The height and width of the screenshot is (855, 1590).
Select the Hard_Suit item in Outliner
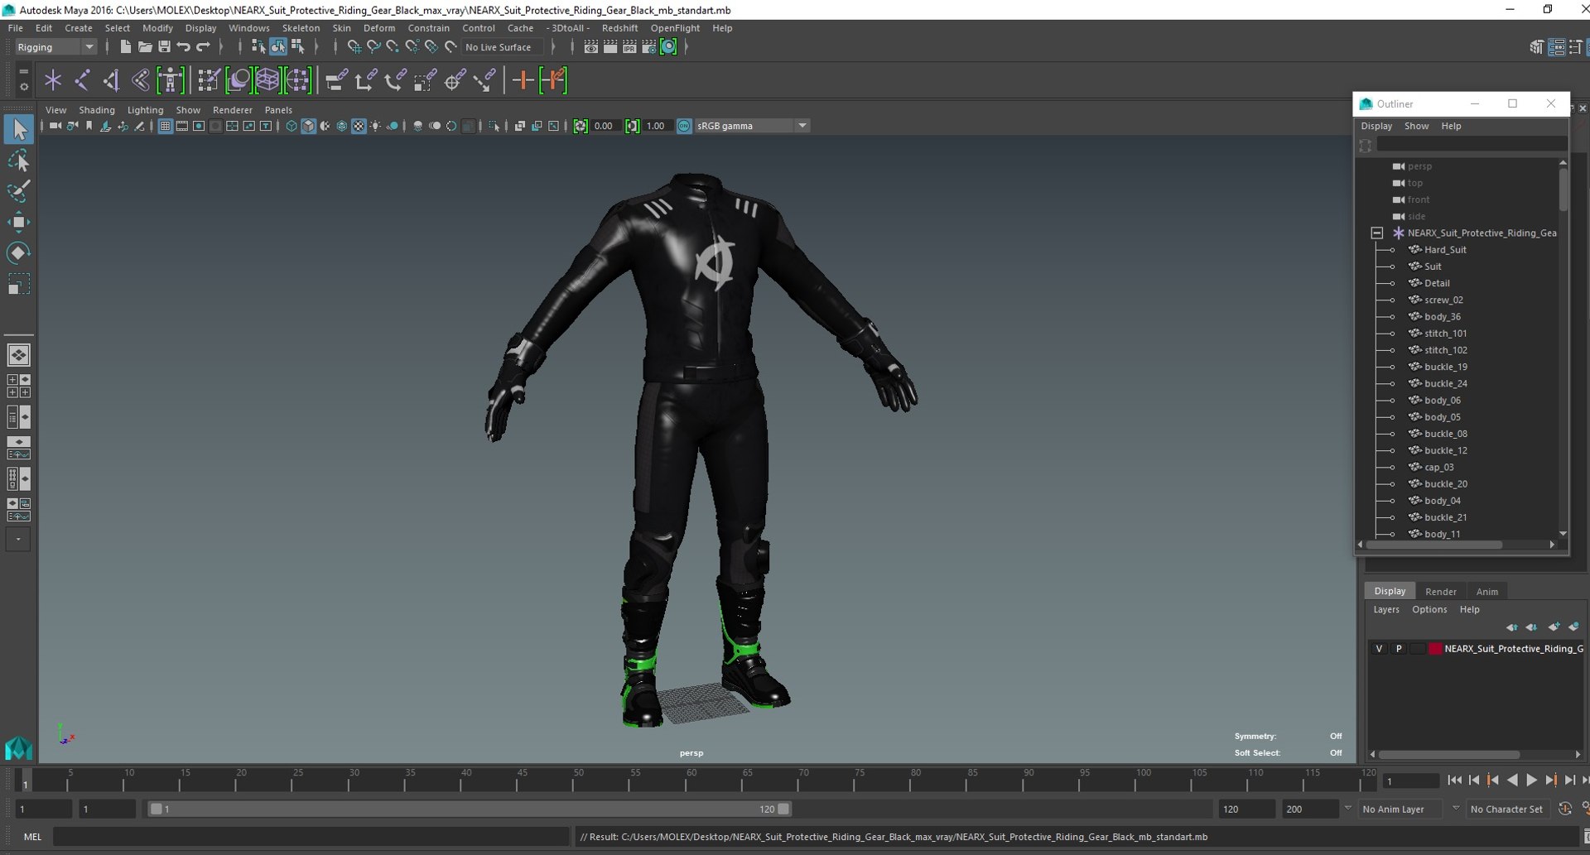click(x=1445, y=250)
